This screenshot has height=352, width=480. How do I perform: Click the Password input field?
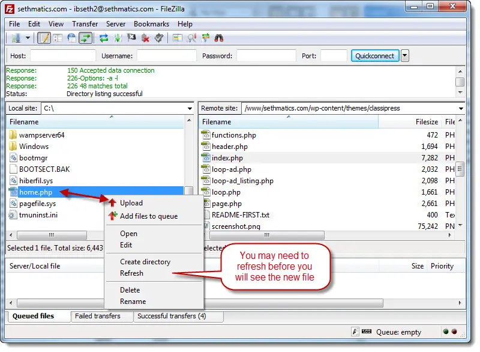266,56
